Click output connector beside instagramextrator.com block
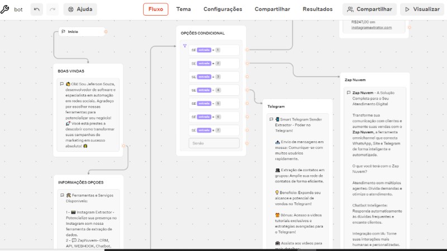The image size is (447, 251). pos(410,27)
